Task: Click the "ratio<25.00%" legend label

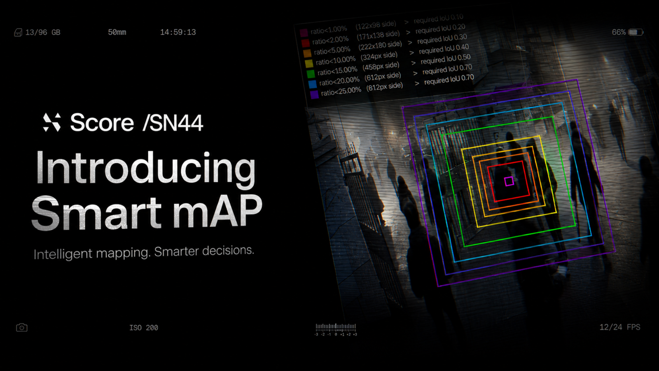Action: coord(341,92)
